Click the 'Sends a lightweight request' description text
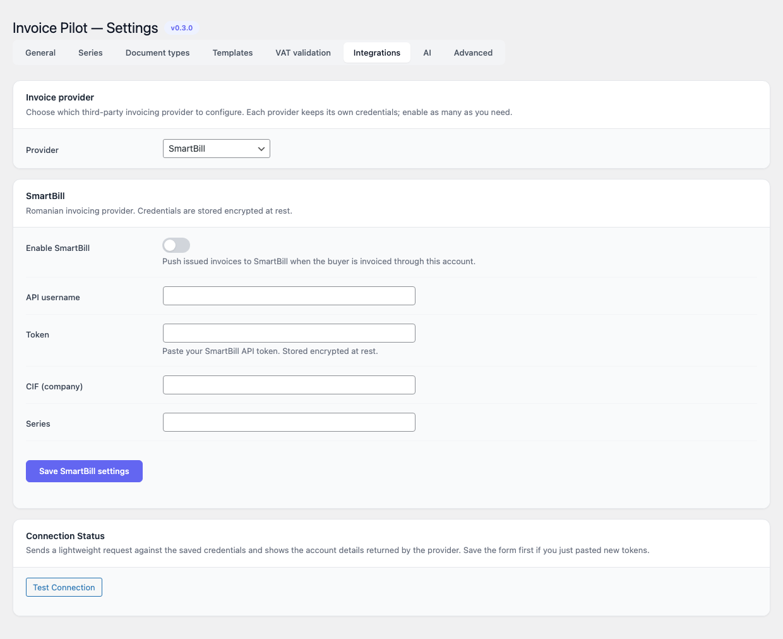Image resolution: width=783 pixels, height=639 pixels. 338,550
